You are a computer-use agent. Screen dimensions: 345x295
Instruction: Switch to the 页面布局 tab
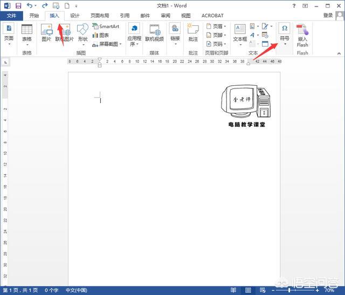(99, 16)
